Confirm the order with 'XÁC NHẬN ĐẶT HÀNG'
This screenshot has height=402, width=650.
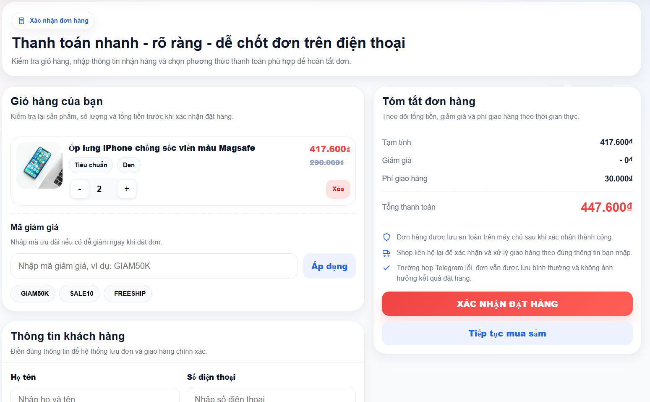tap(507, 303)
